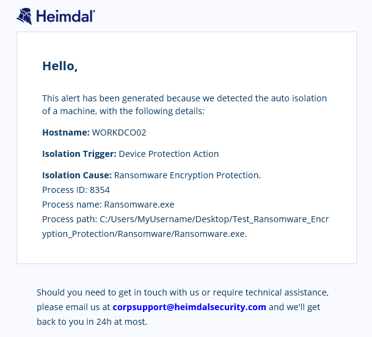Click the Hello greeting heading
The image size is (372, 337).
point(60,66)
